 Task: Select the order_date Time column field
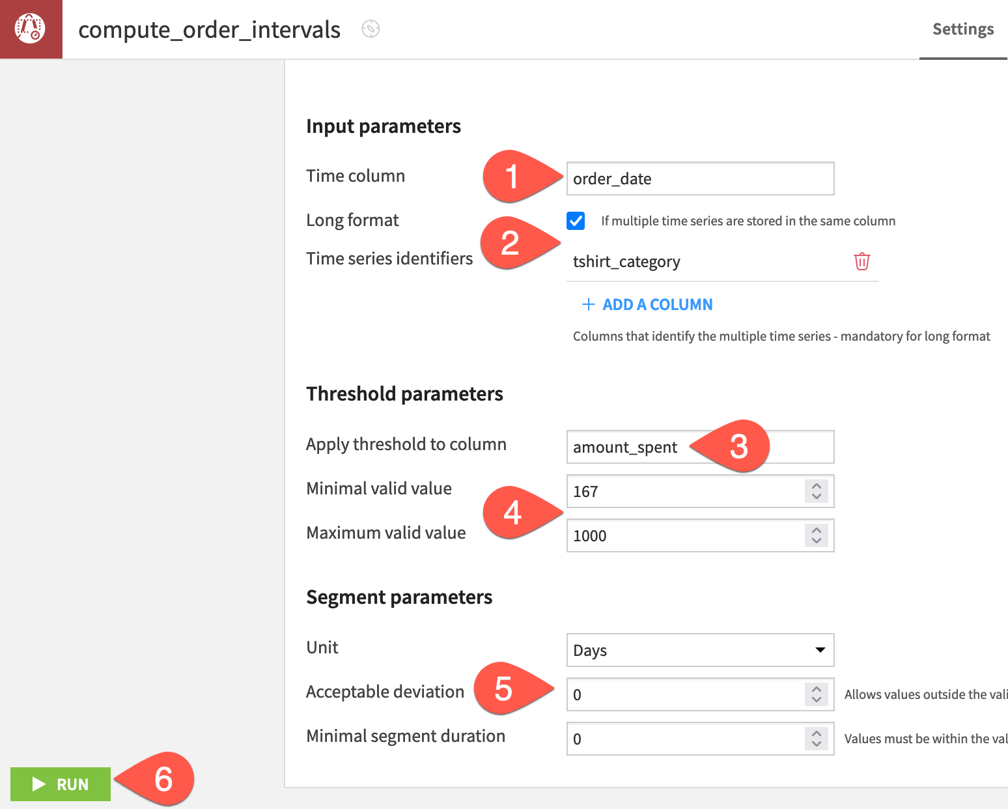[x=700, y=178]
